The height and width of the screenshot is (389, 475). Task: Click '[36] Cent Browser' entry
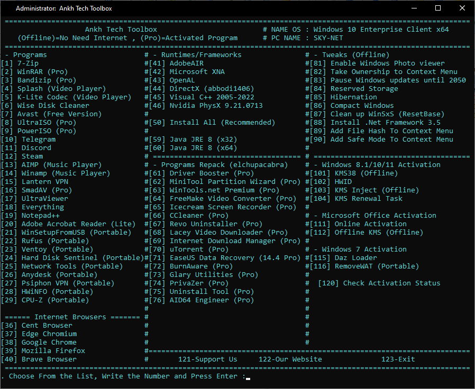[x=37, y=326]
